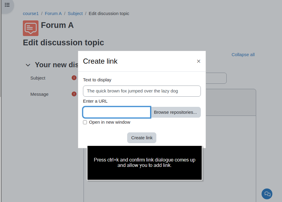The height and width of the screenshot is (202, 282).
Task: Open the Subject breadcrumb link
Action: click(75, 14)
